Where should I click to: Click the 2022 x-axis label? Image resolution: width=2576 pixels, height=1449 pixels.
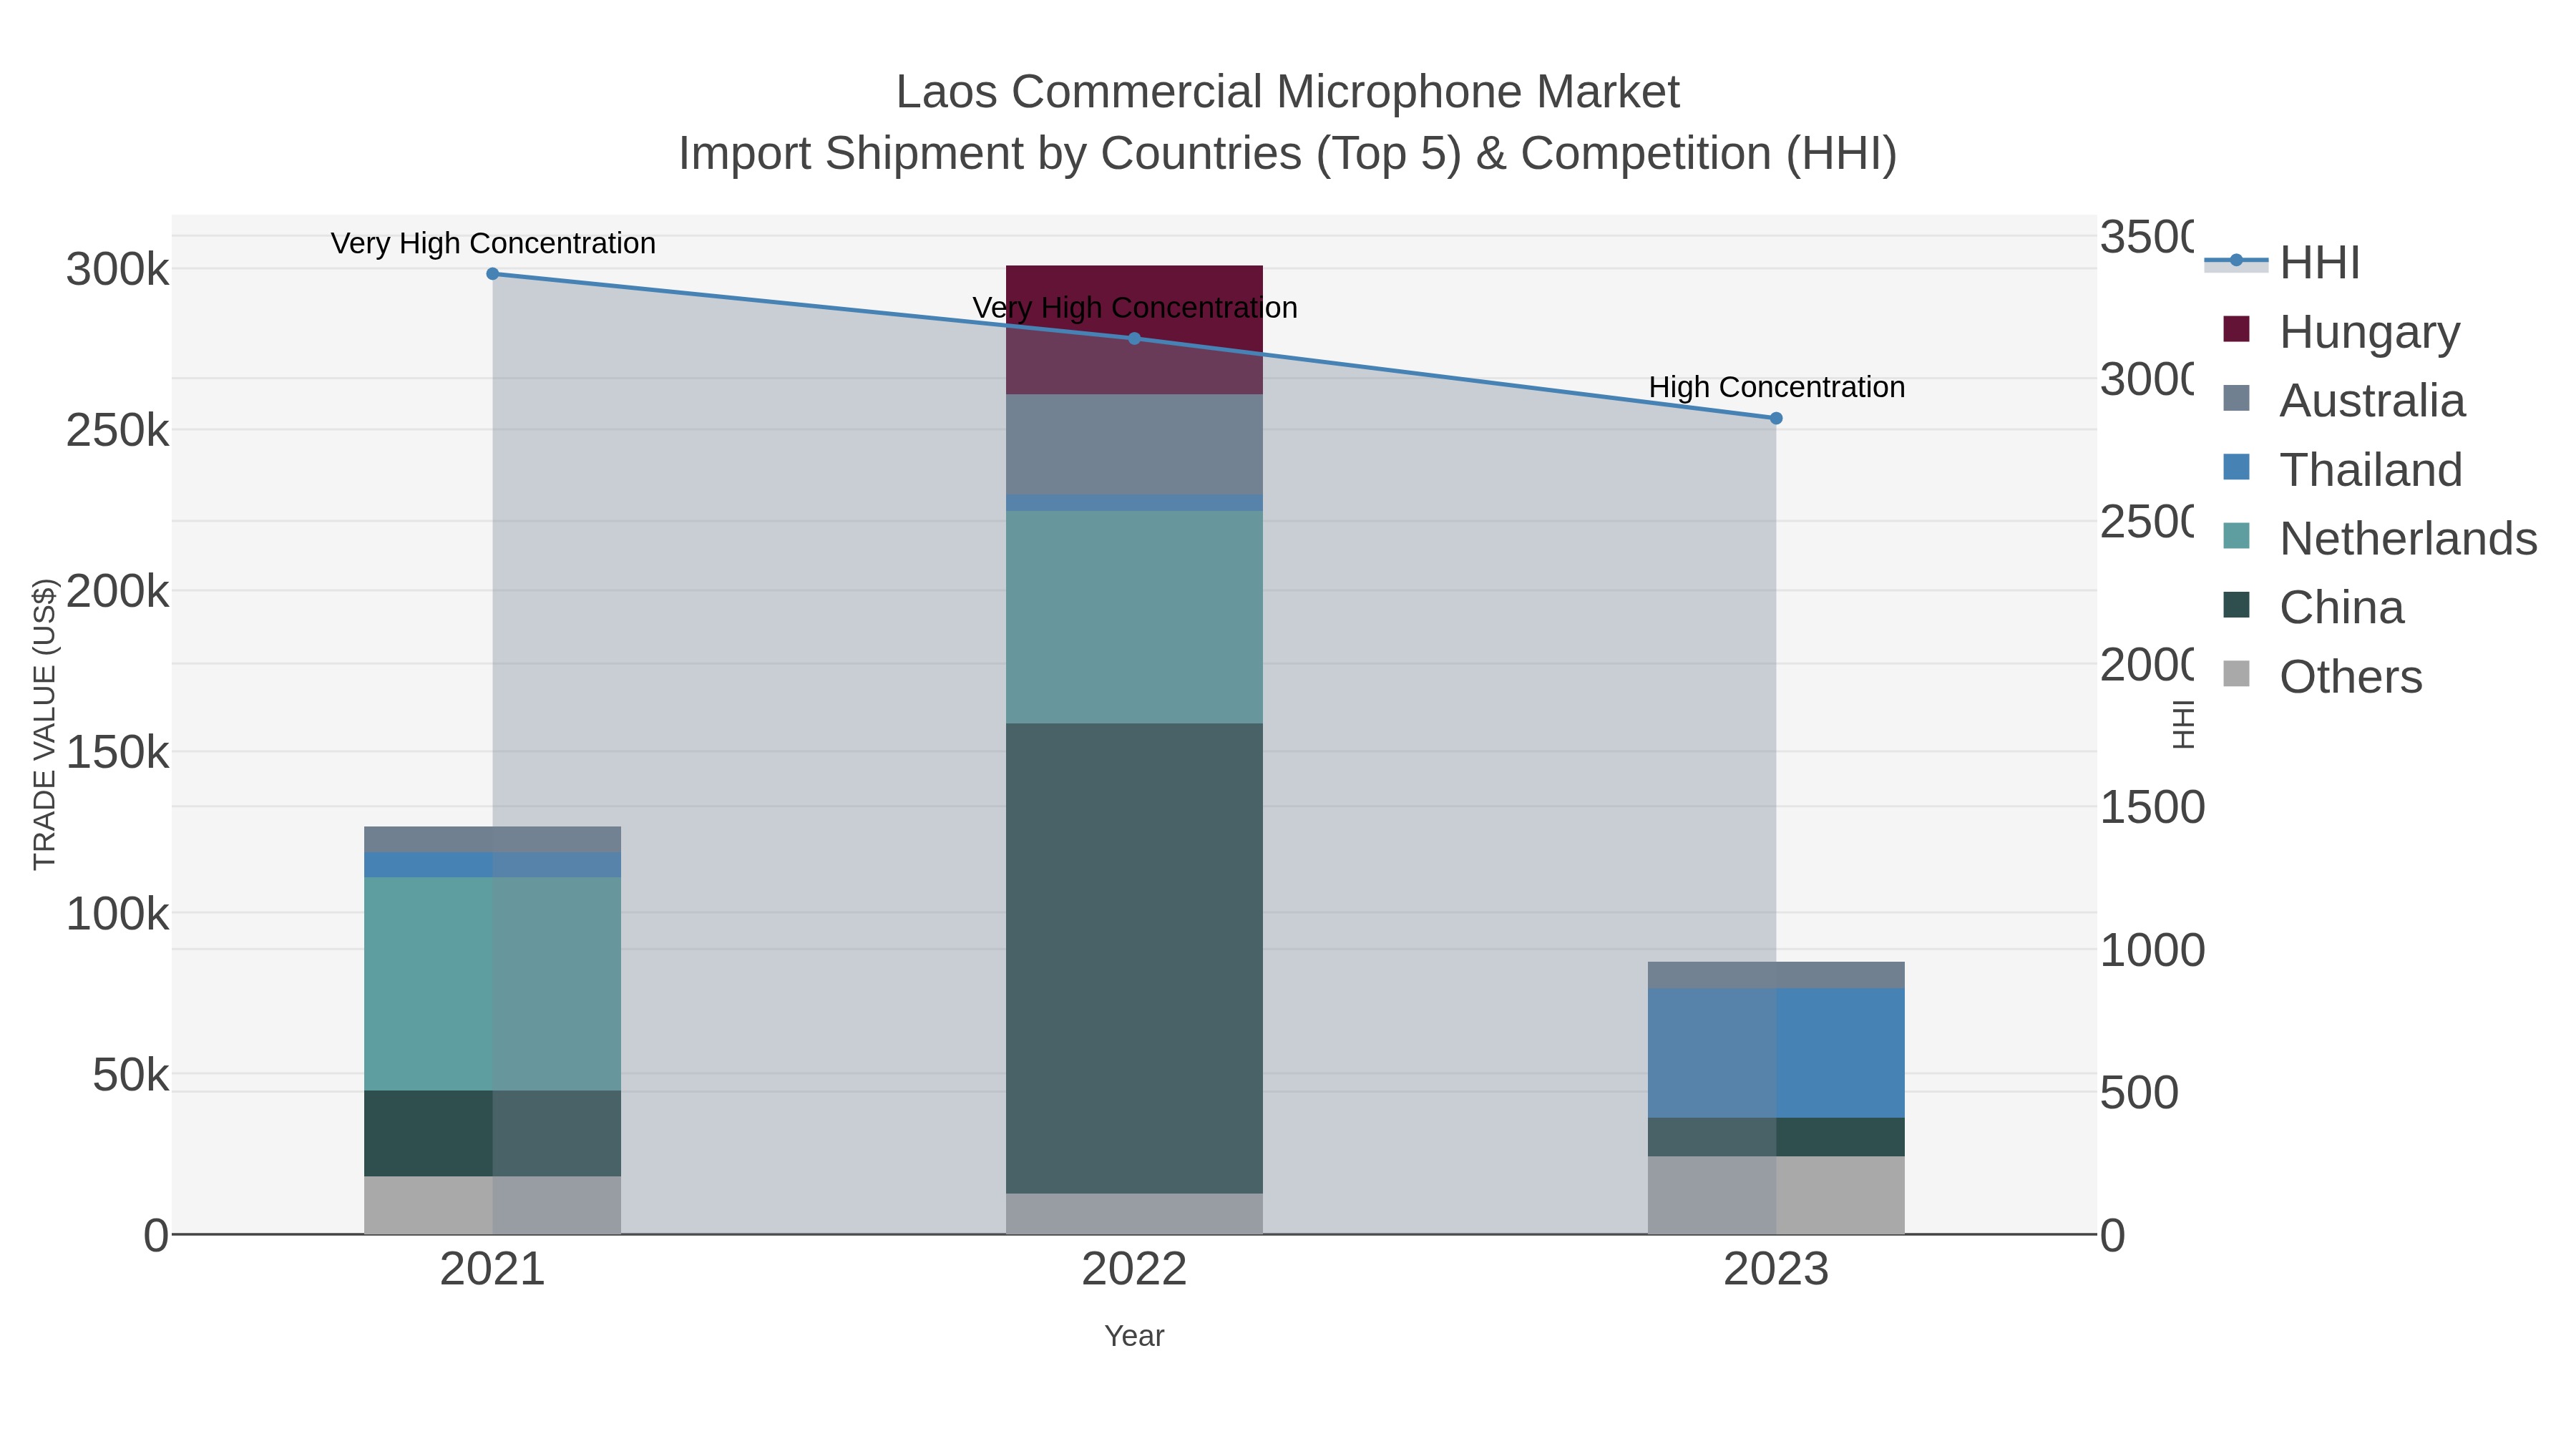(x=1134, y=1270)
